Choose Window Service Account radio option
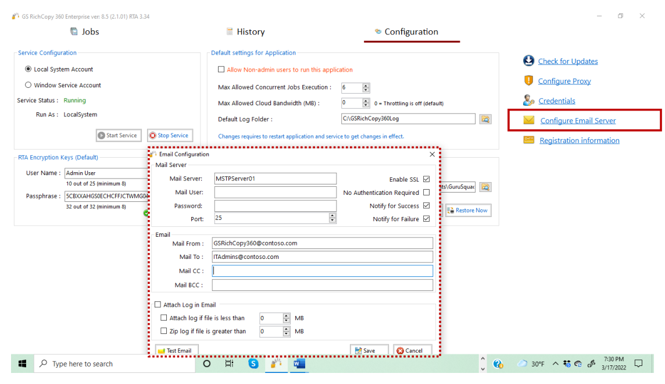 28,85
